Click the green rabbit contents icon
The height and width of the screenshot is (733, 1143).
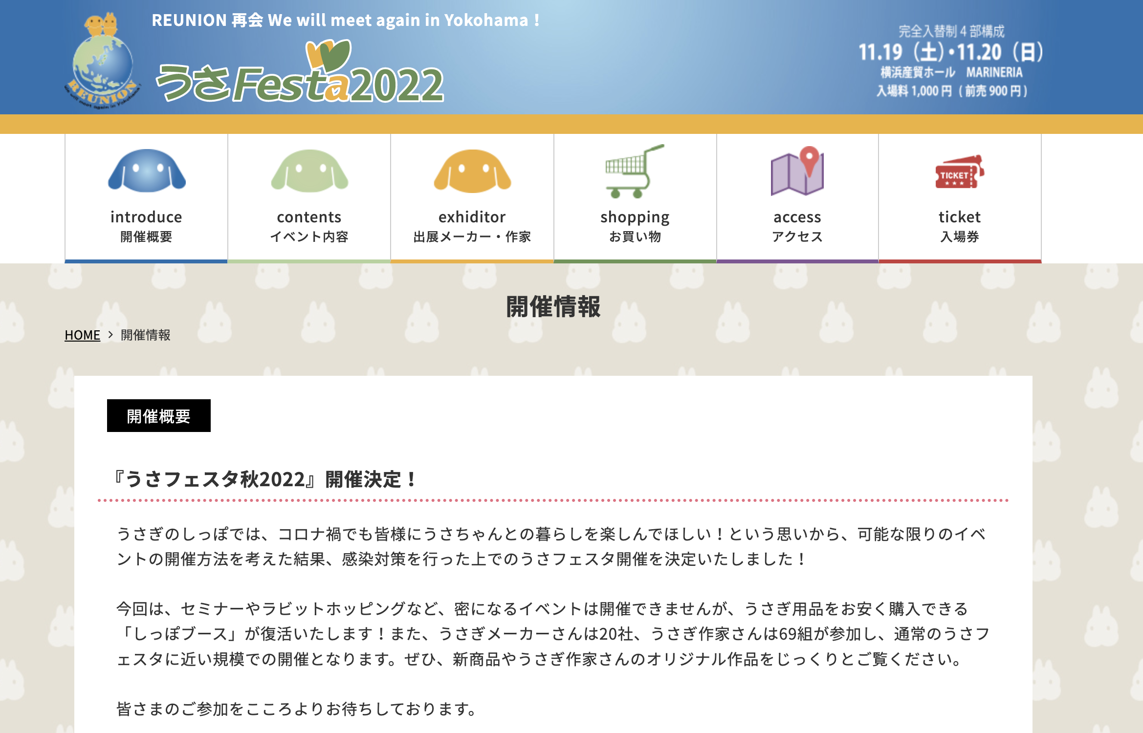click(x=309, y=171)
